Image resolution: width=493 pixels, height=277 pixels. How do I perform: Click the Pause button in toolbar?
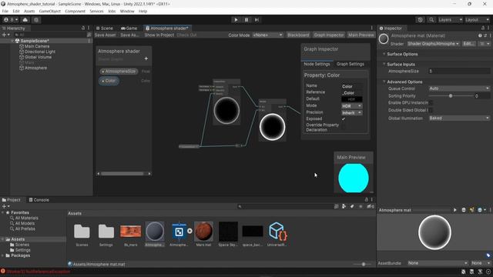pyautogui.click(x=246, y=20)
